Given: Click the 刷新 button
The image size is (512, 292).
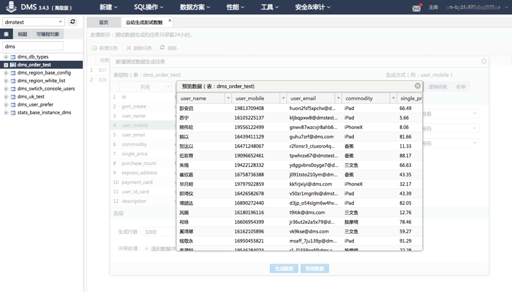Looking at the screenshot, I should tap(168, 48).
